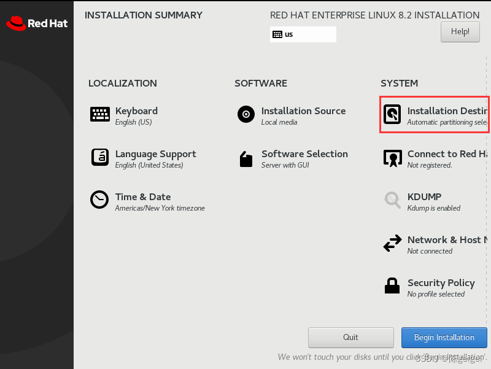491x369 pixels.
Task: Click the Network & Host Name arrows icon
Action: point(392,243)
